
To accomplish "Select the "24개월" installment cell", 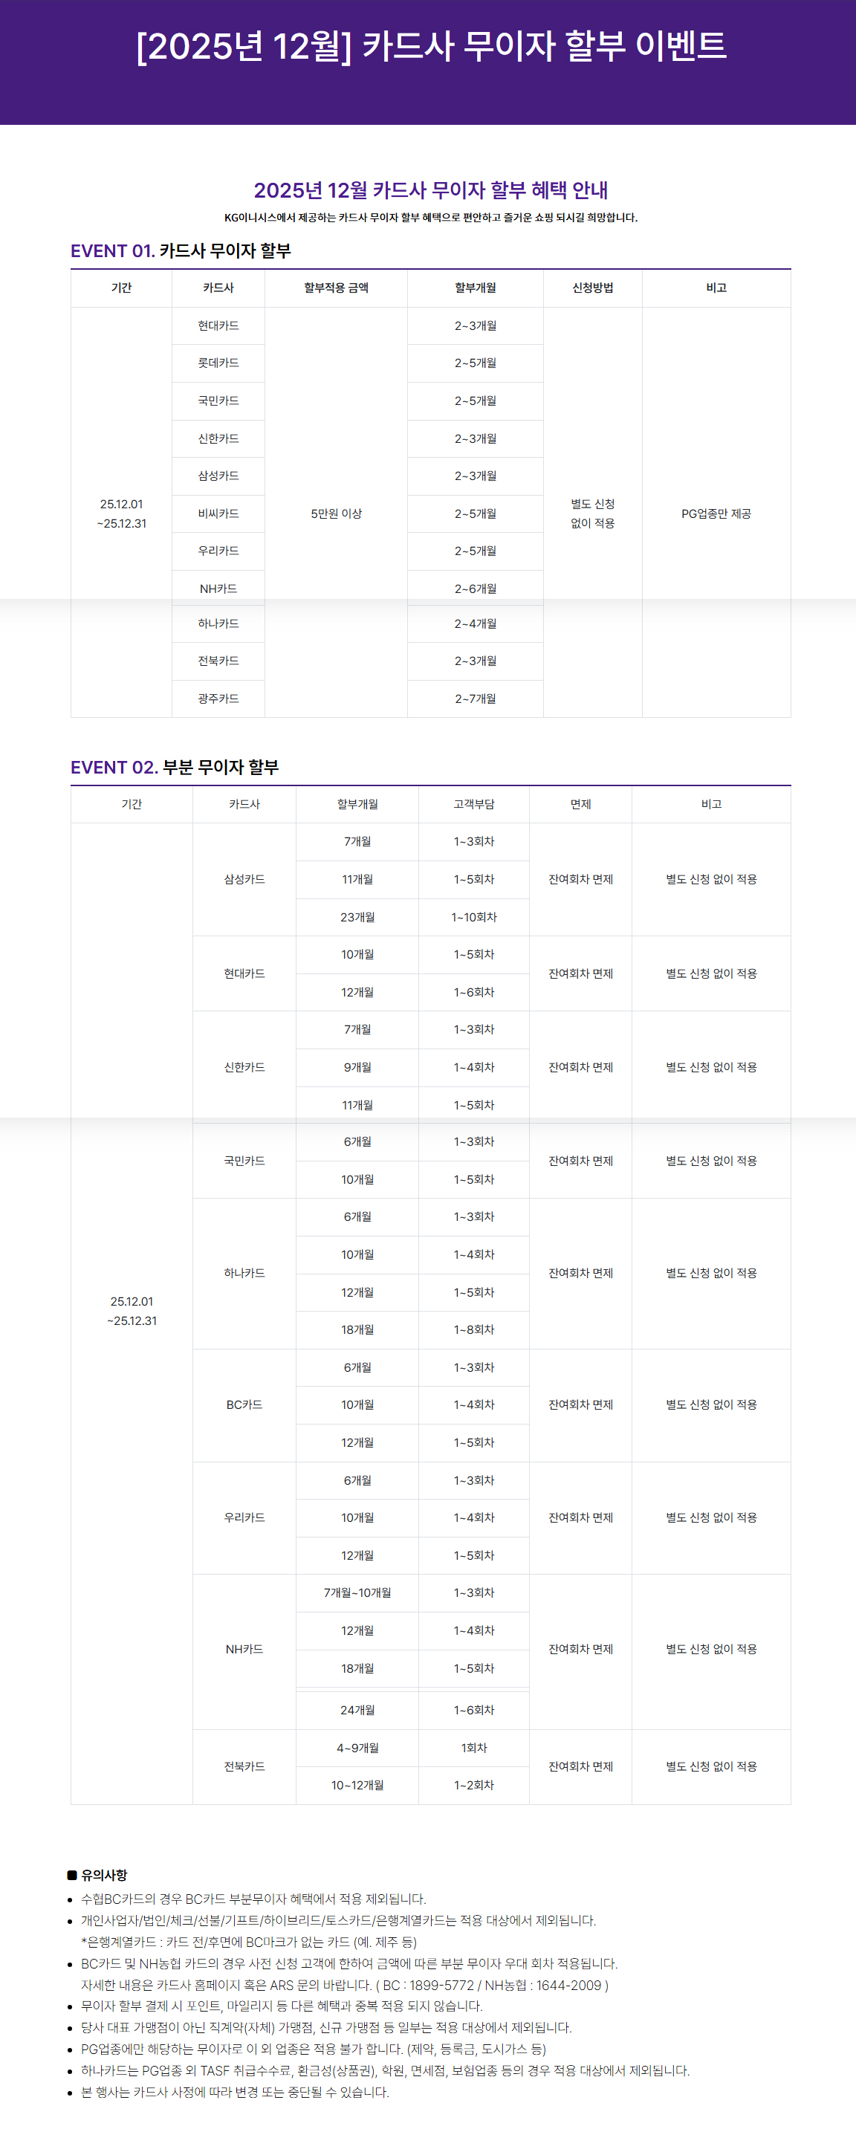I will [x=357, y=1710].
